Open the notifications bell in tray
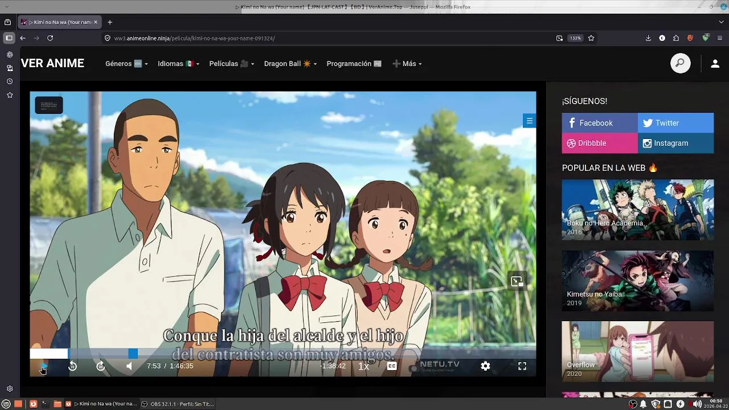The height and width of the screenshot is (410, 729). [x=644, y=404]
